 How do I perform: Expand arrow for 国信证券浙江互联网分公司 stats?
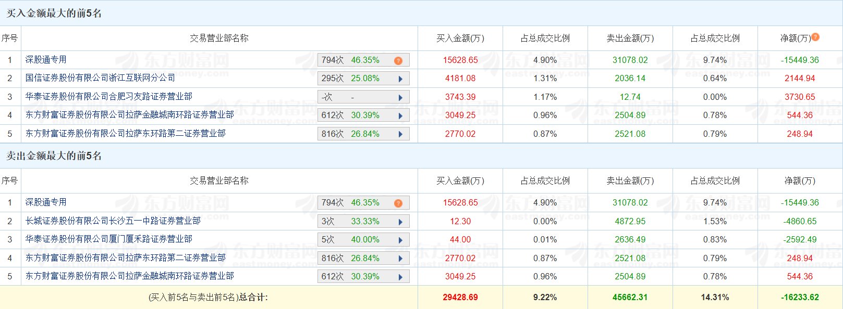(x=400, y=79)
